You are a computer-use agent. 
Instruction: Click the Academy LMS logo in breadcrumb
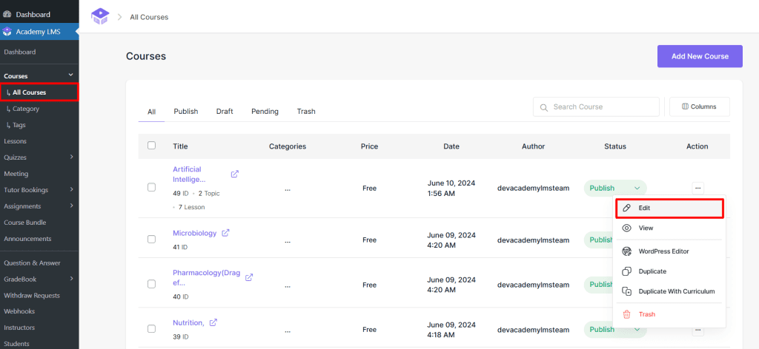point(99,16)
